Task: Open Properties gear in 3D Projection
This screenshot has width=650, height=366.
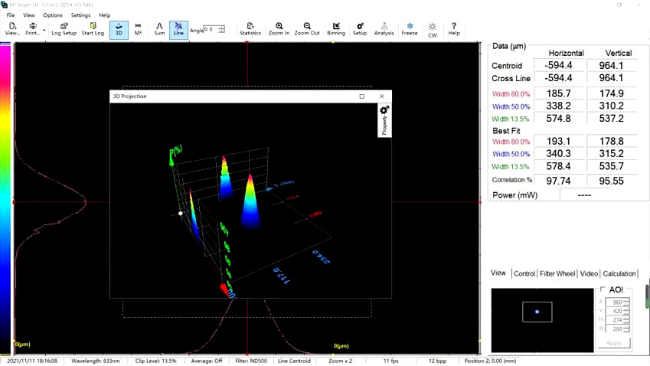Action: 384,111
